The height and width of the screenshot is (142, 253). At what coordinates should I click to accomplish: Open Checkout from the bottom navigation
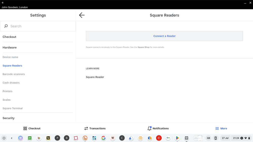tap(32, 128)
